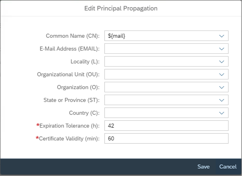This screenshot has height=176, width=242.
Task: Cancel the Edit Principal Propagation dialog
Action: coord(228,166)
